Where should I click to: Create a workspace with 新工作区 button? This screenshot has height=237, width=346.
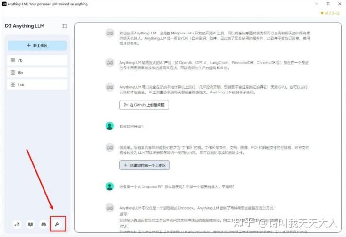(x=37, y=45)
